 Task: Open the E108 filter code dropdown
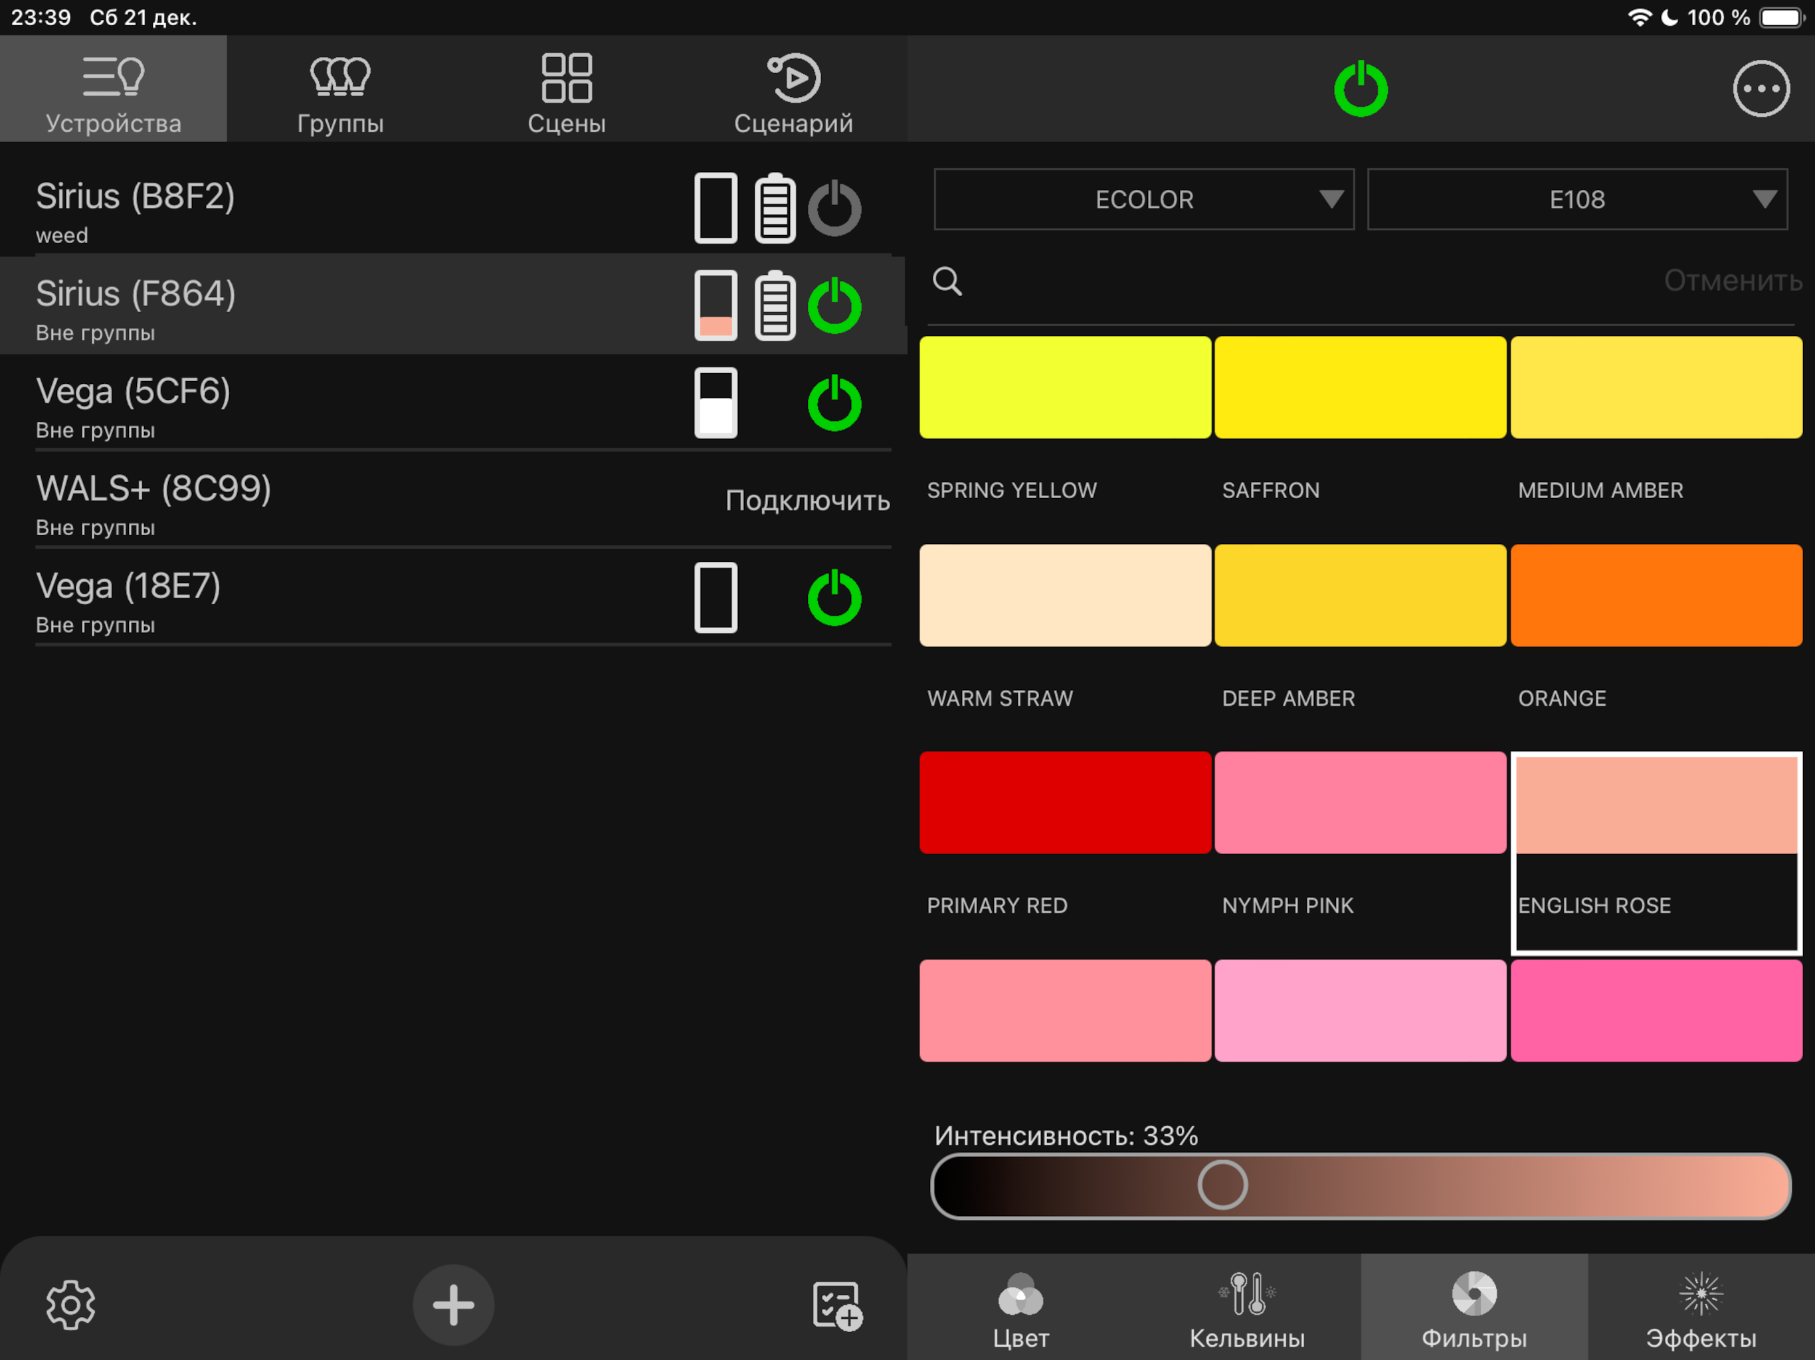pos(1577,199)
